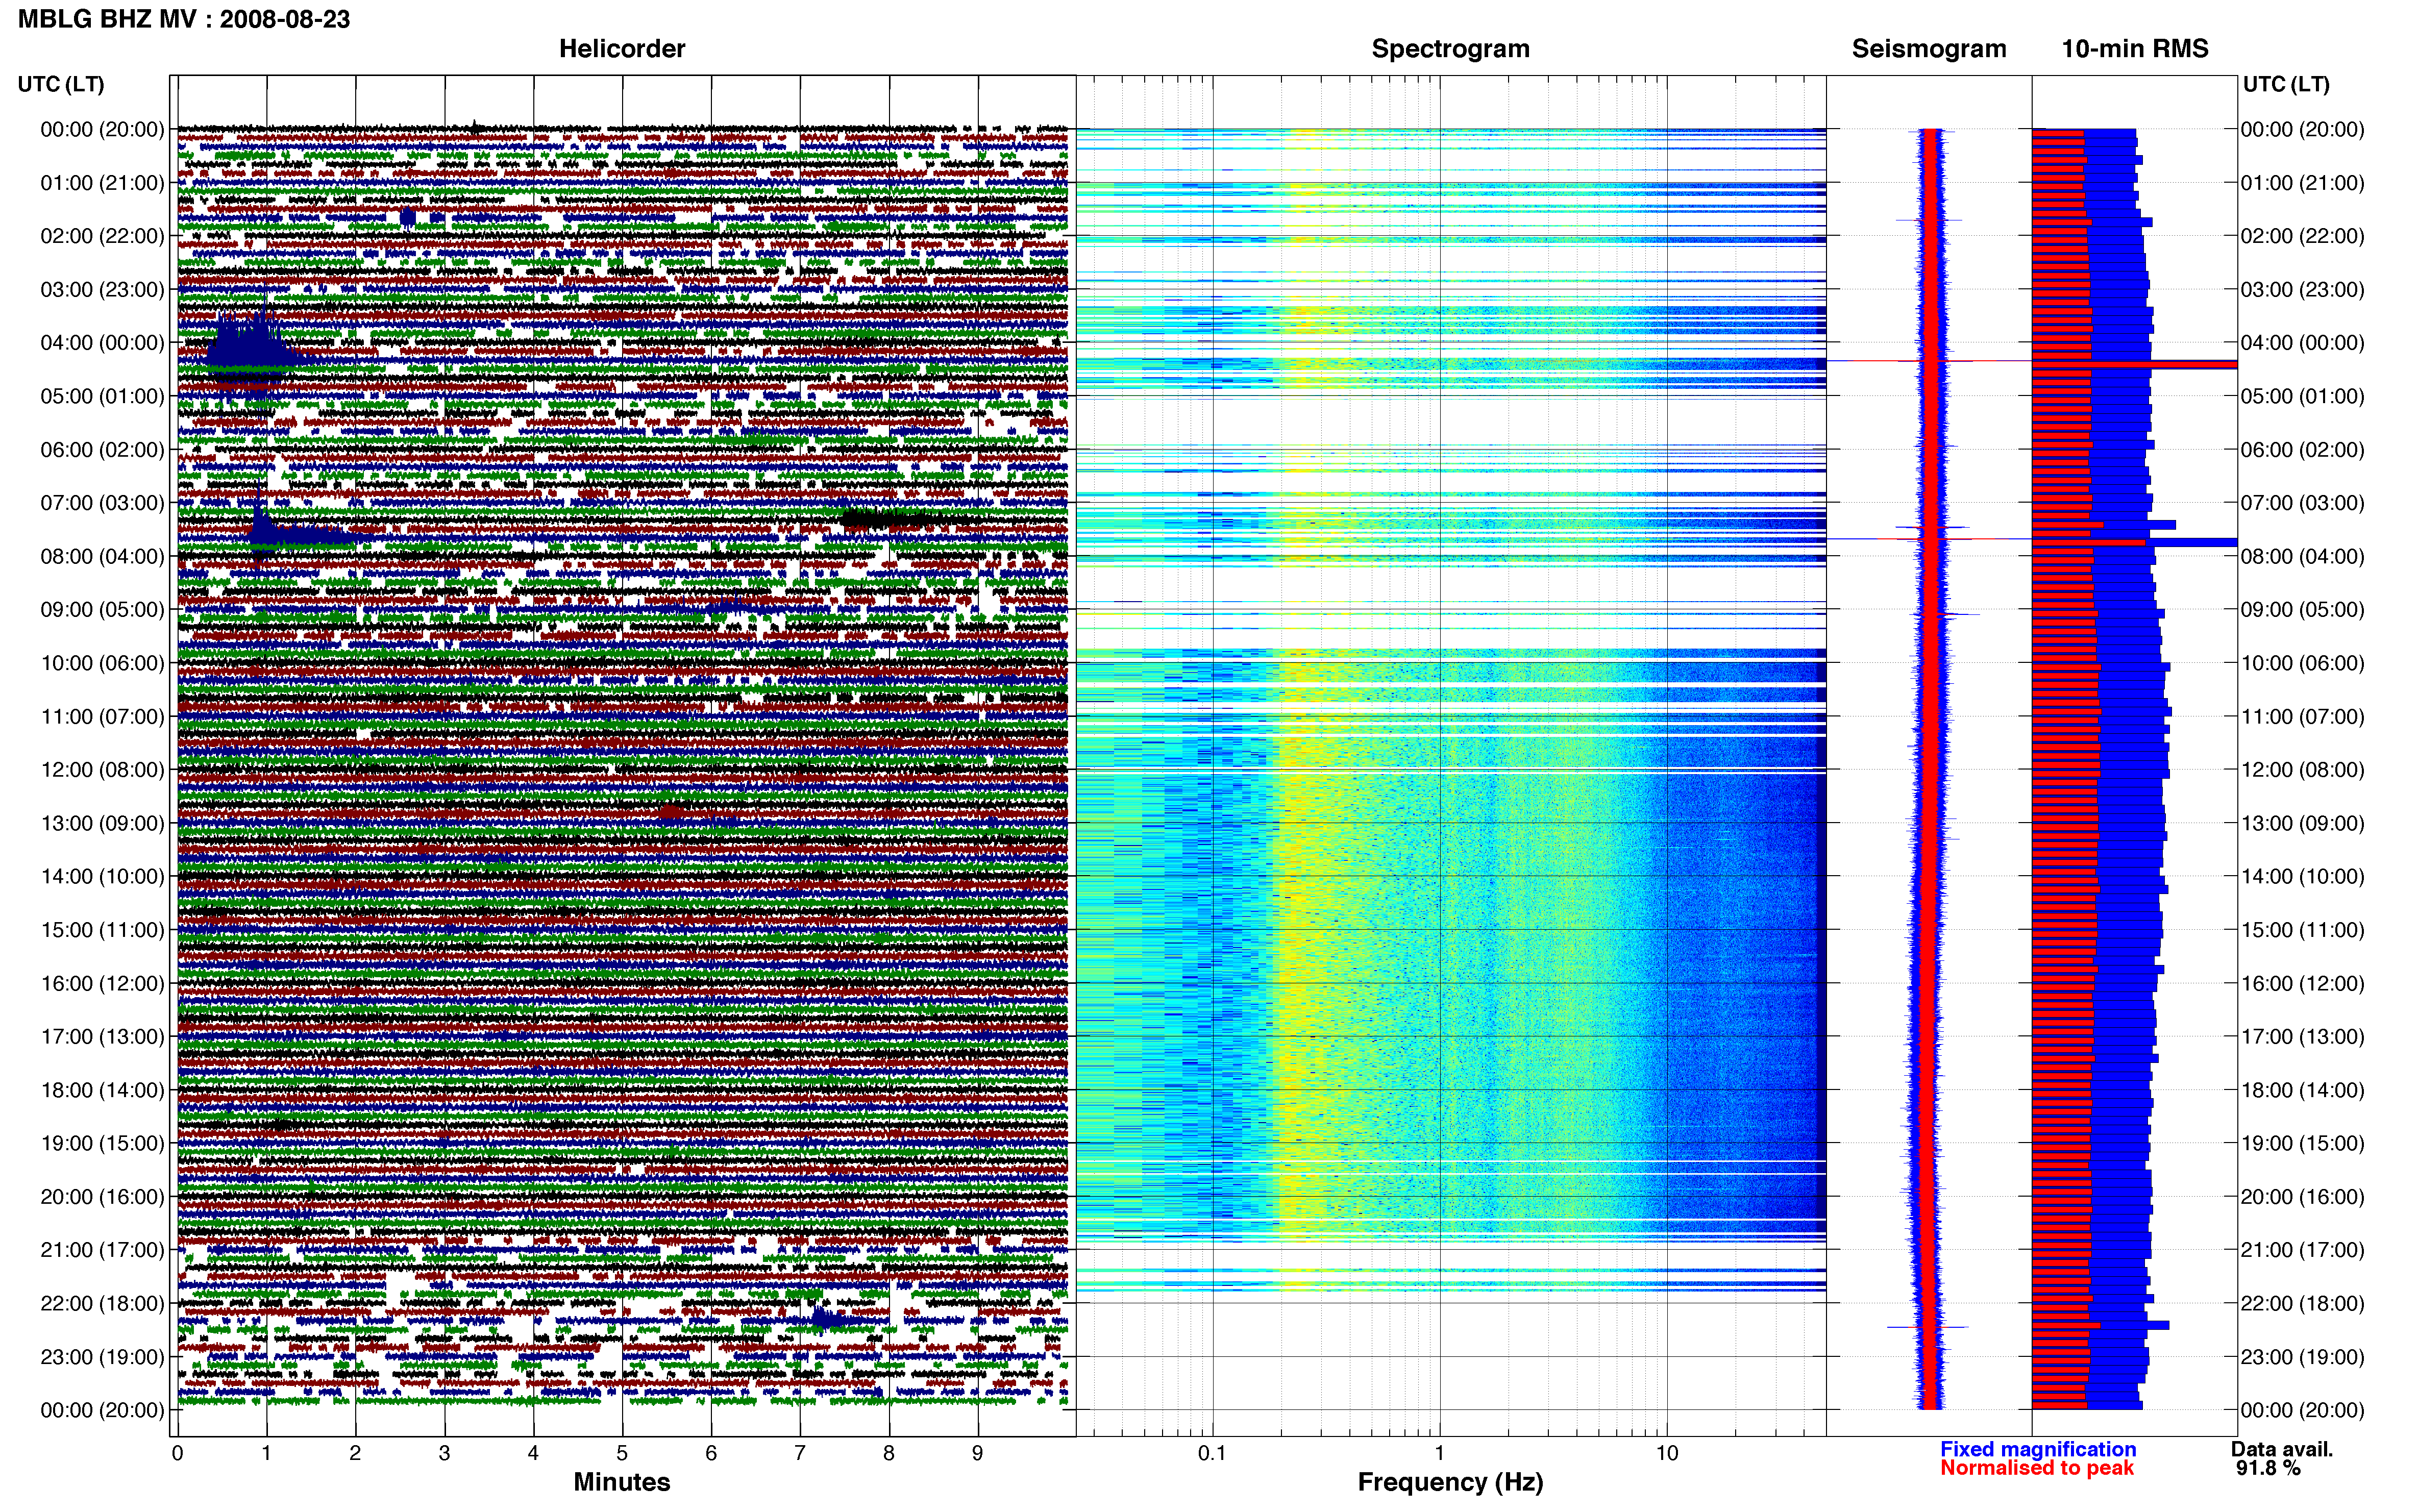Select 09:00 (05:00) on the RMS-side time axis

click(2302, 610)
